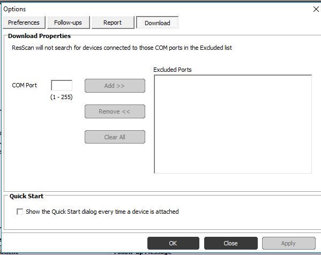Select the Report tab
The width and height of the screenshot is (321, 255).
[x=113, y=22]
